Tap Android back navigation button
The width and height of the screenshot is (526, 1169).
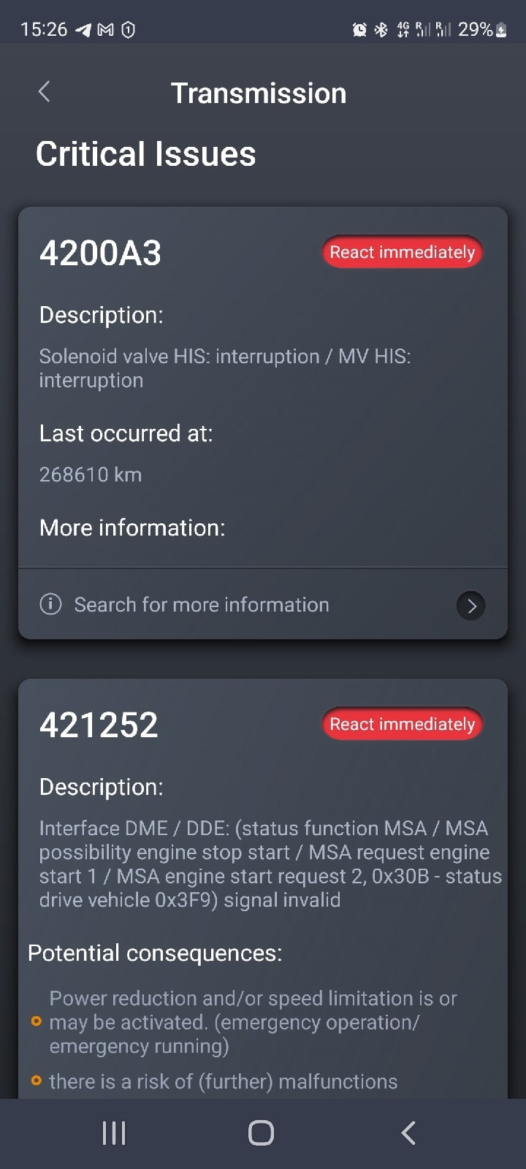408,1133
